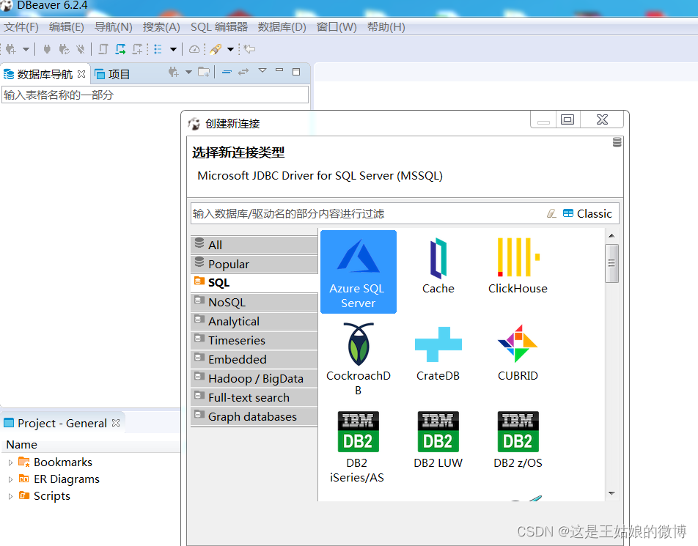The image size is (698, 546).
Task: Select the Analytical category
Action: point(254,321)
